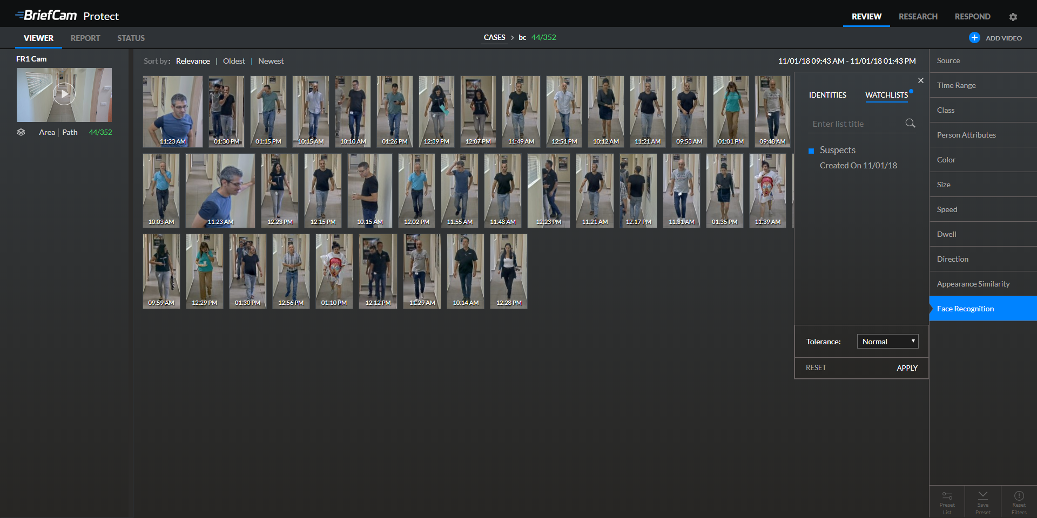The height and width of the screenshot is (518, 1037).
Task: Click the Add Video plus icon
Action: point(974,37)
